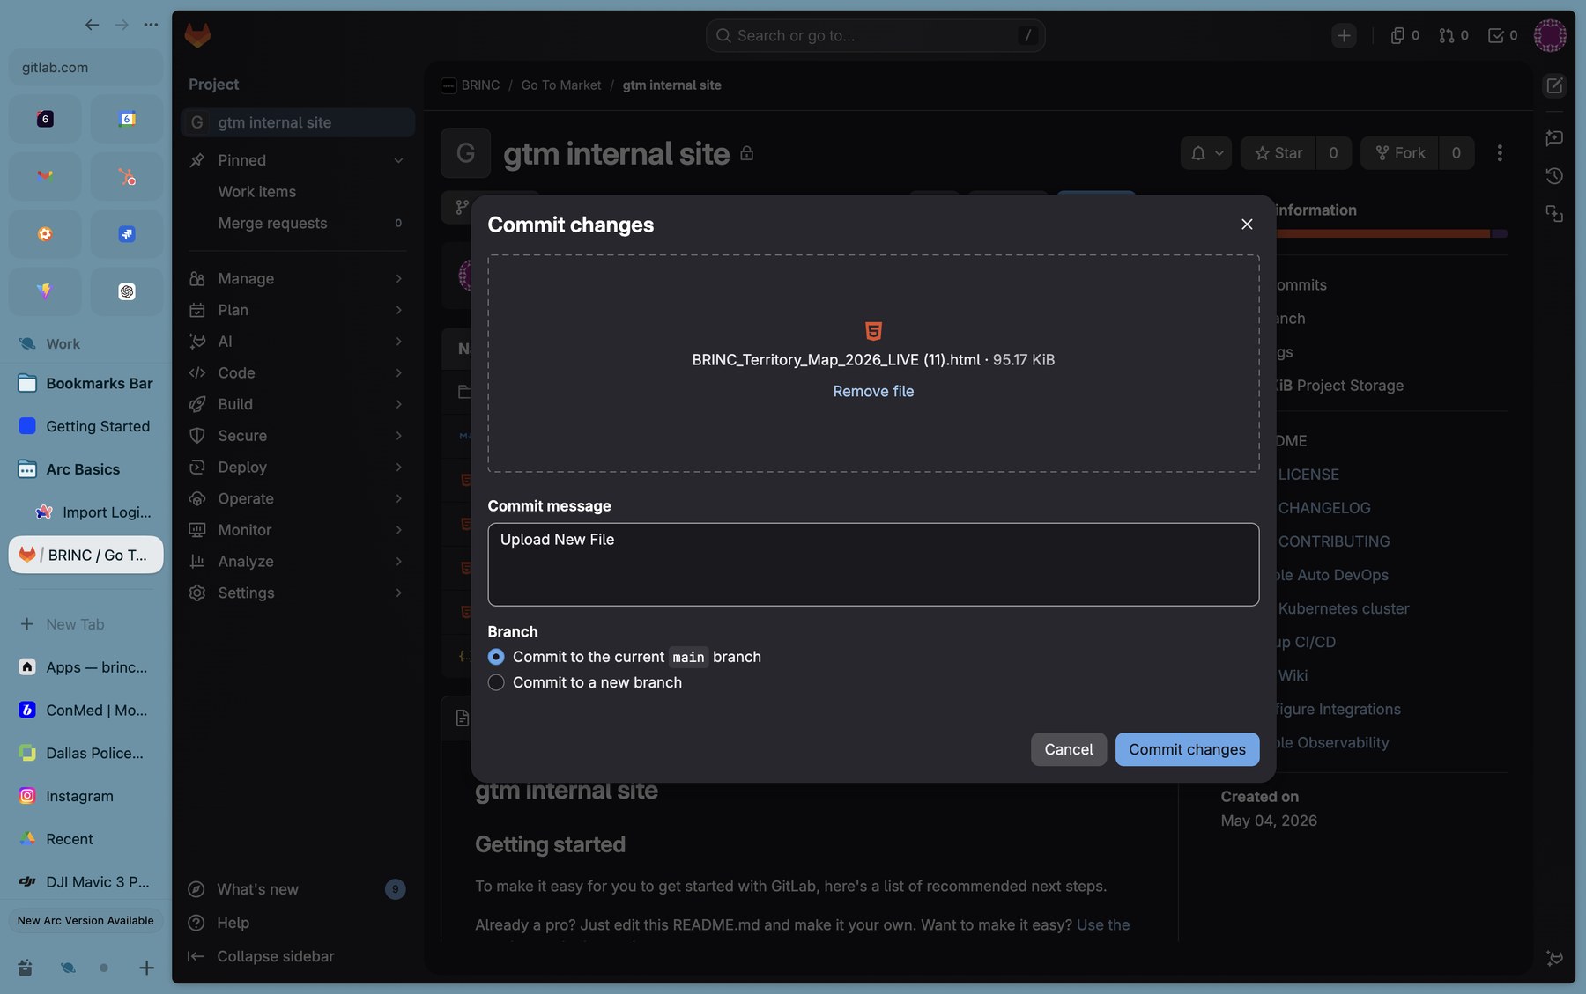Click the New Tab plus entry
The width and height of the screenshot is (1586, 994).
pos(85,624)
